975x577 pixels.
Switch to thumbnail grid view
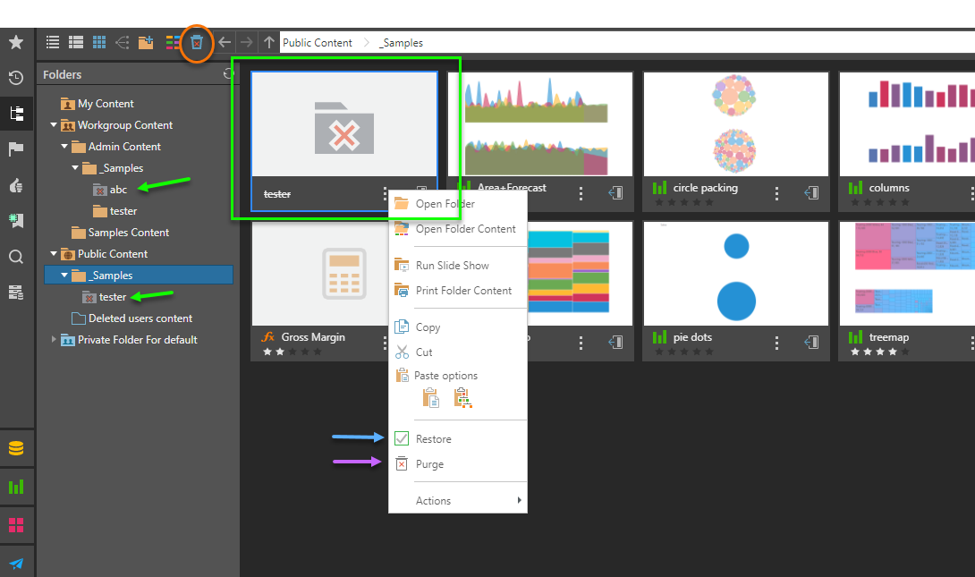99,42
